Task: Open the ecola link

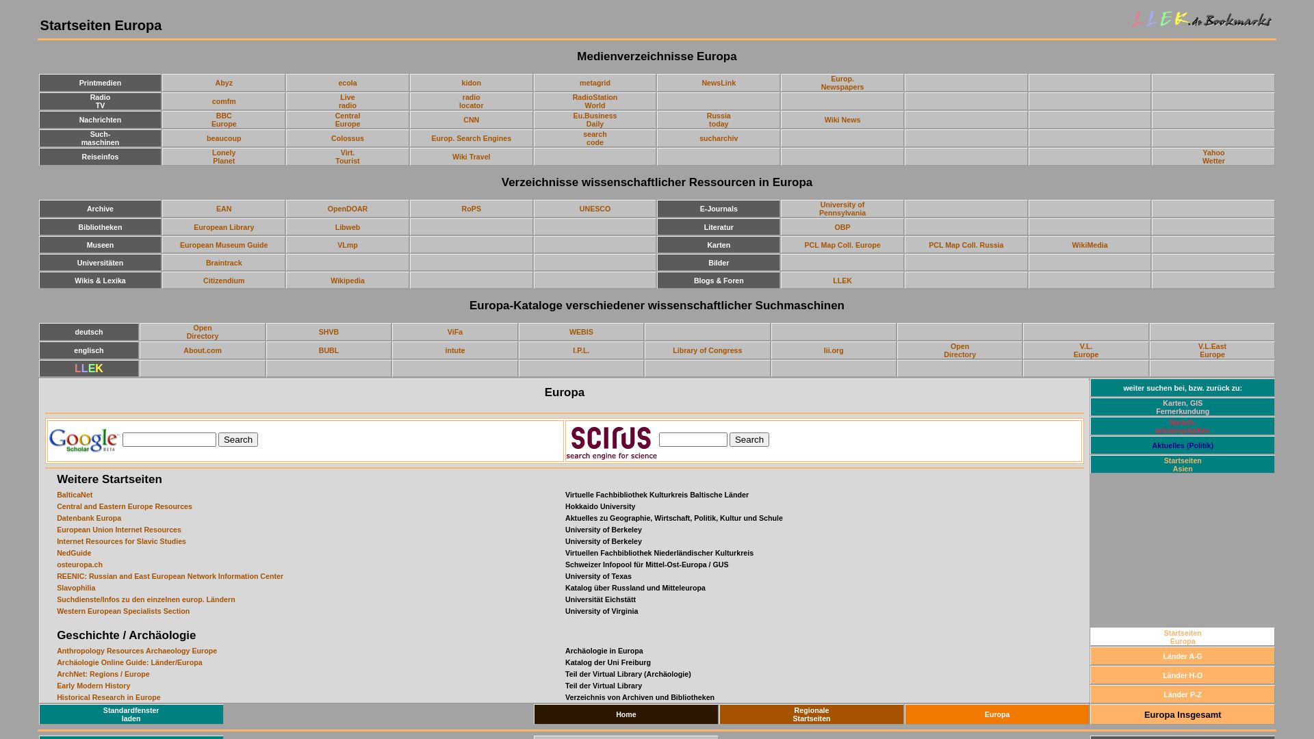Action: (348, 83)
